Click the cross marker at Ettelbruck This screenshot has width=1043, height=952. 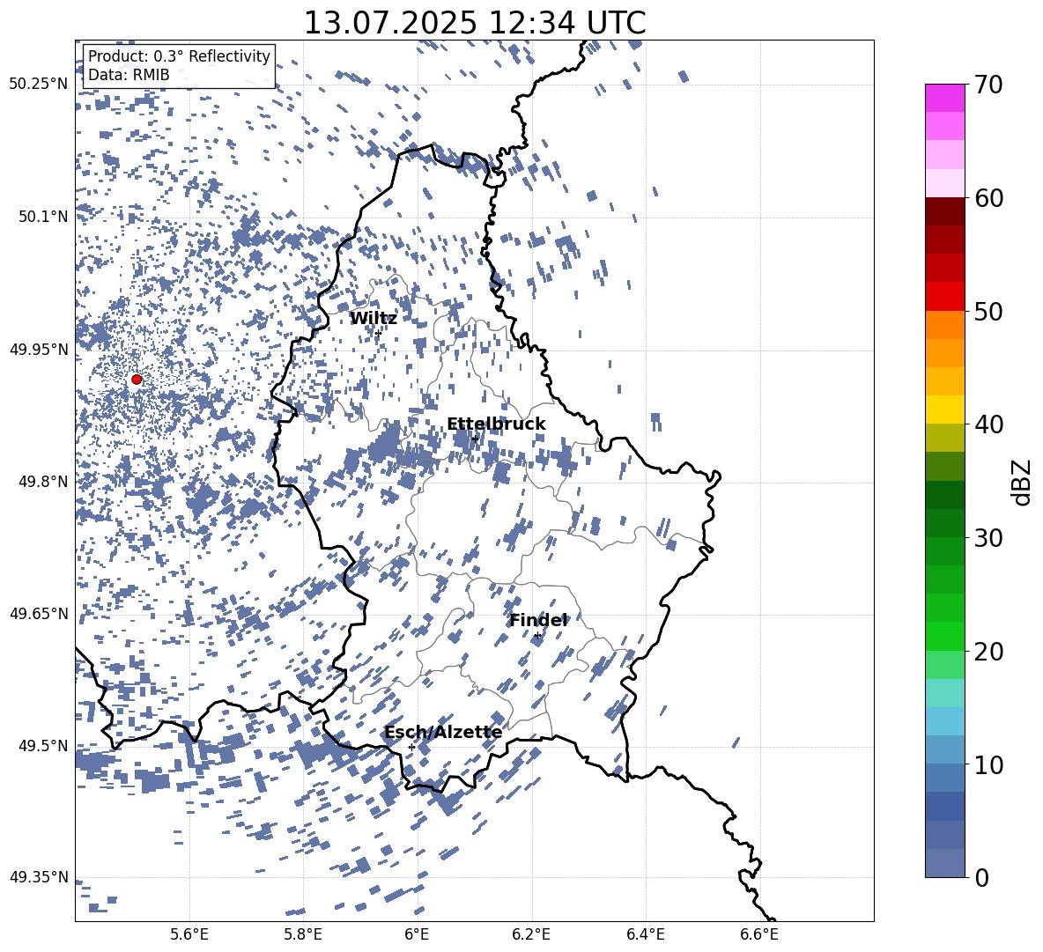(475, 438)
